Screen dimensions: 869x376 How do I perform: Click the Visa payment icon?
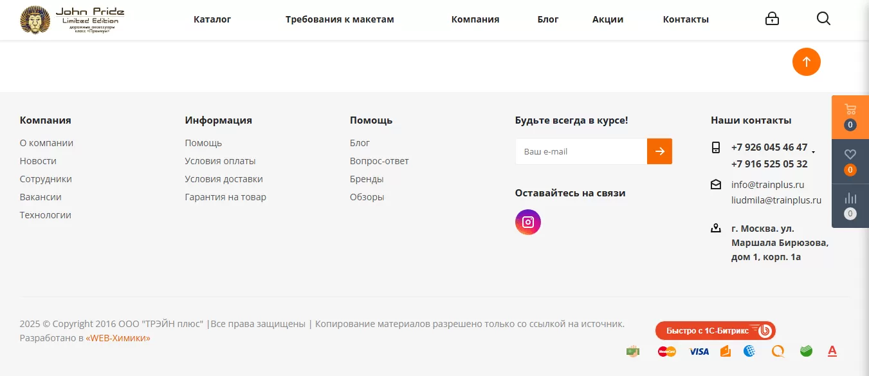699,352
